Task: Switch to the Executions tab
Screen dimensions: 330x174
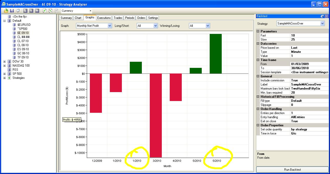Action: point(104,18)
